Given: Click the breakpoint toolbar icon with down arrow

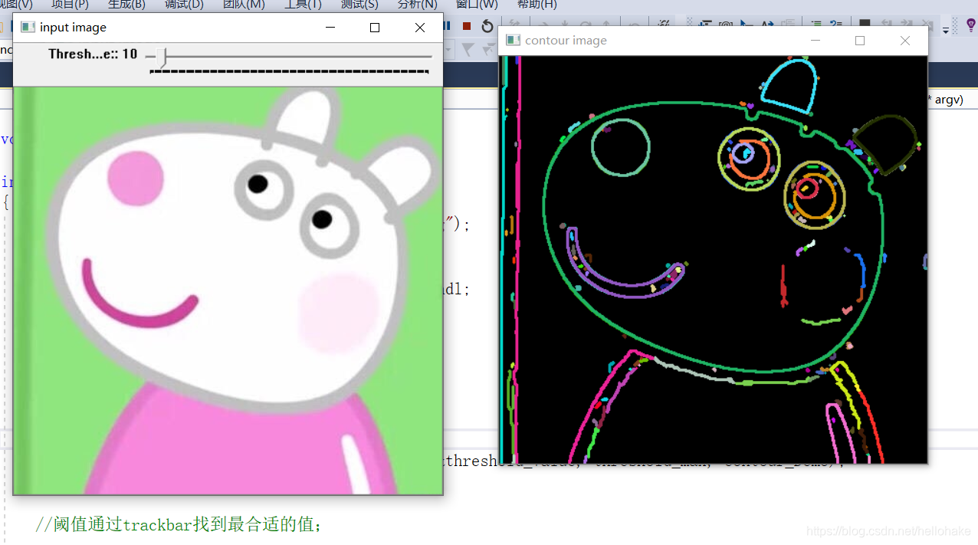Looking at the screenshot, I should pyautogui.click(x=703, y=24).
